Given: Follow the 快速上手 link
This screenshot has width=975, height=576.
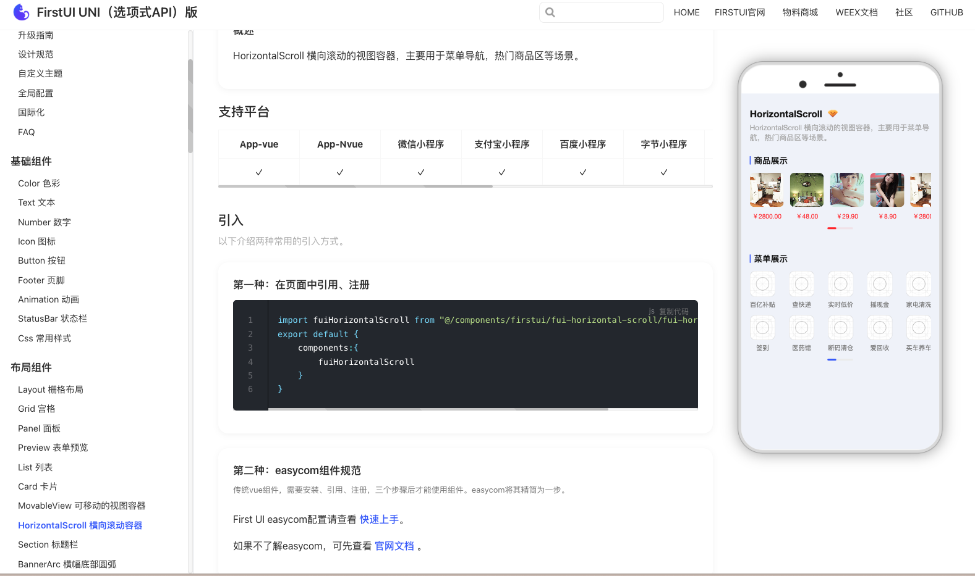Looking at the screenshot, I should click(x=379, y=520).
